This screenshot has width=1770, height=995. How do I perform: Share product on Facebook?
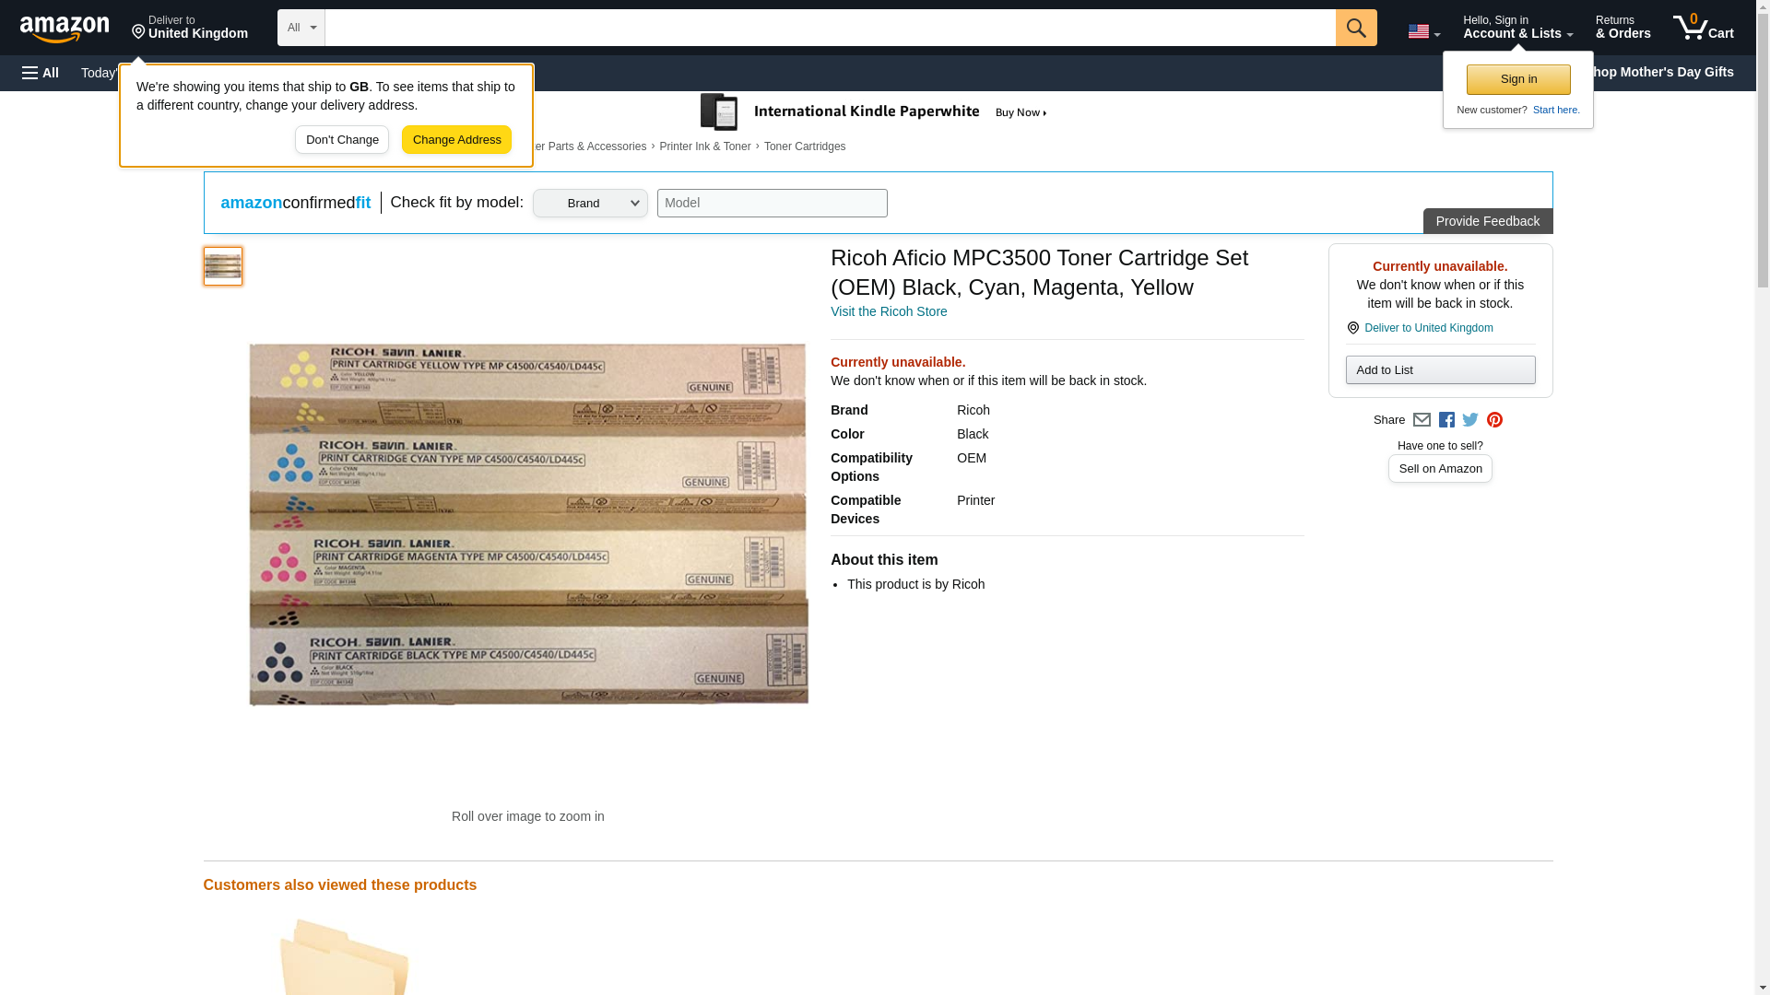pos(1446,420)
